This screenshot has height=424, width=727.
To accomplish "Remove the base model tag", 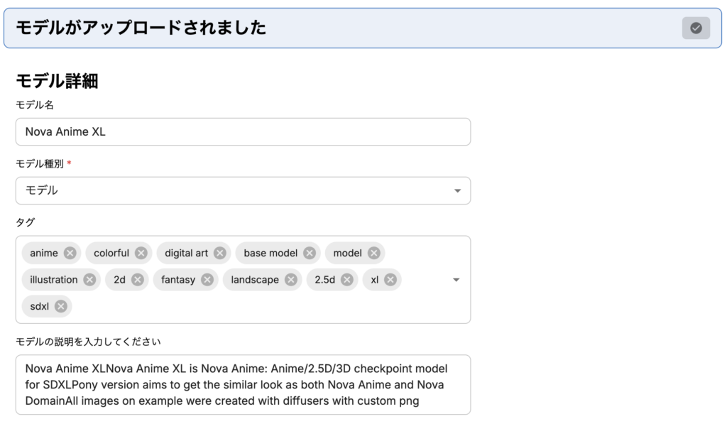I will [309, 253].
